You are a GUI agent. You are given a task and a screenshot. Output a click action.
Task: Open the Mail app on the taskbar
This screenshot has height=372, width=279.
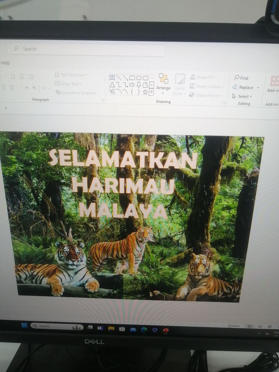click(x=133, y=329)
